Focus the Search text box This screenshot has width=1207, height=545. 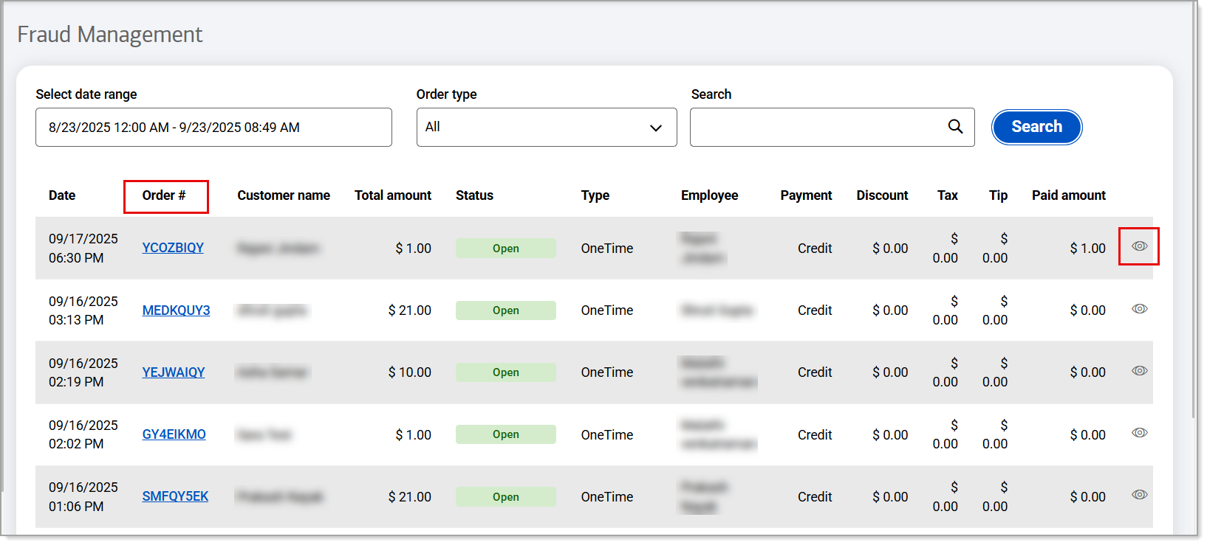pyautogui.click(x=832, y=128)
